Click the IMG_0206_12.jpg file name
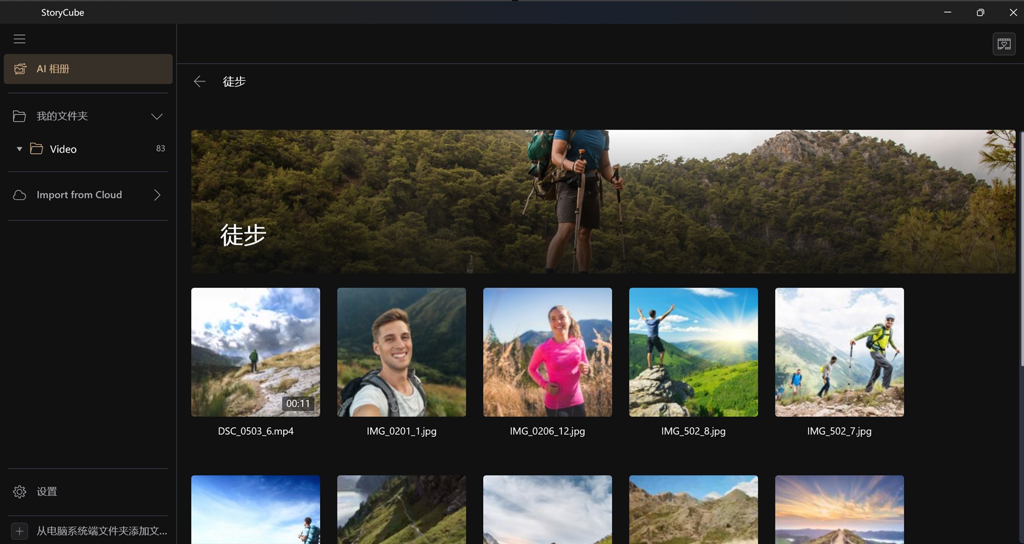The image size is (1024, 544). click(x=547, y=431)
